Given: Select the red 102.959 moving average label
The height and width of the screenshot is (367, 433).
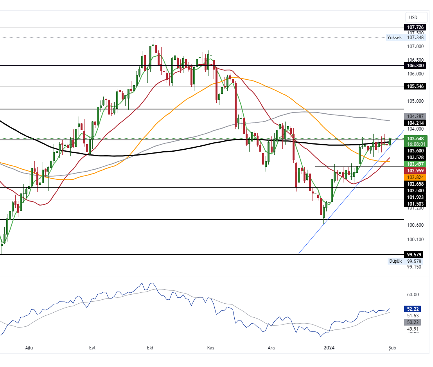Looking at the screenshot, I should click(x=416, y=171).
